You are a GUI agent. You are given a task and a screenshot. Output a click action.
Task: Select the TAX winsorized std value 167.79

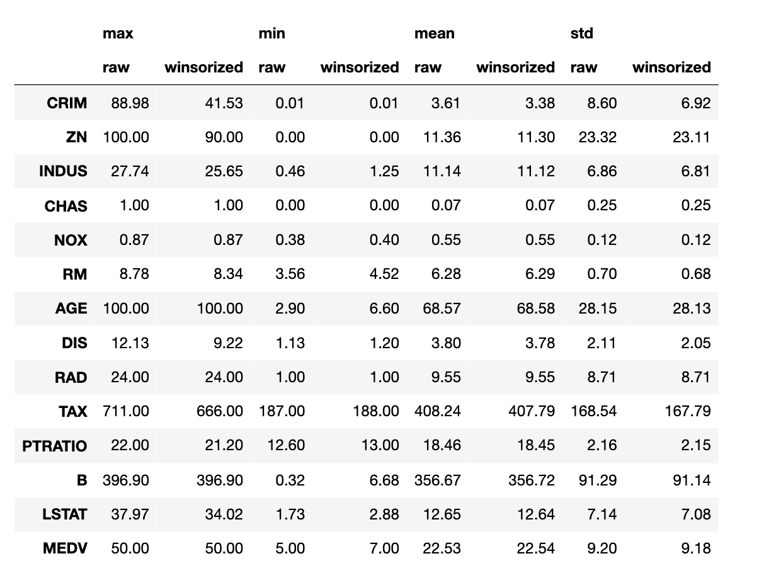click(688, 411)
